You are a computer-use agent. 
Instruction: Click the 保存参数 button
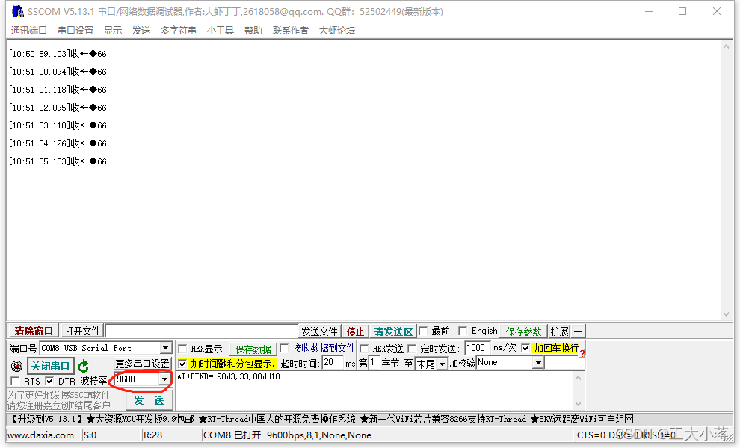pos(524,332)
